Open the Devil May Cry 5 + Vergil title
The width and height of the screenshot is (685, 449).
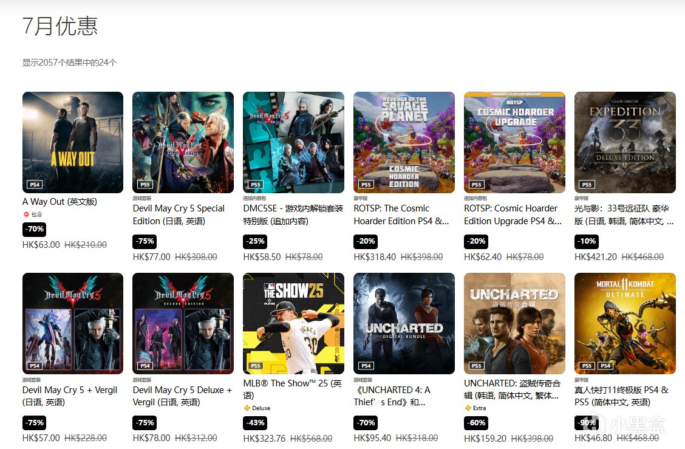(70, 396)
